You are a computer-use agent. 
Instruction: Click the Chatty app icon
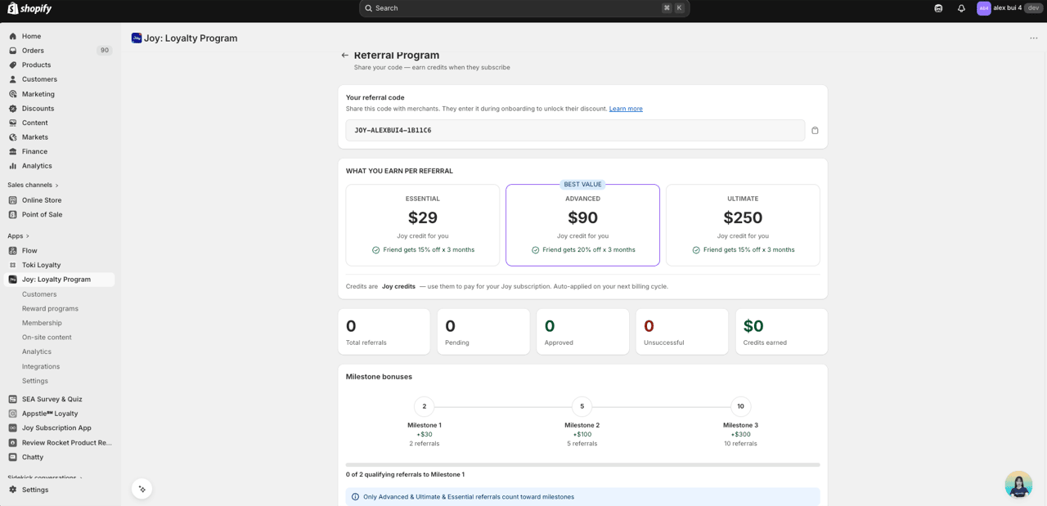click(13, 458)
